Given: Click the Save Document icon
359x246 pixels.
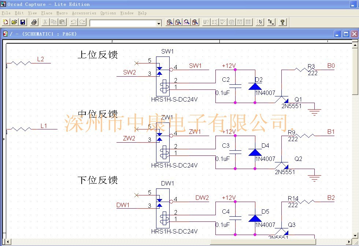Looking at the screenshot, I should click(23, 22).
